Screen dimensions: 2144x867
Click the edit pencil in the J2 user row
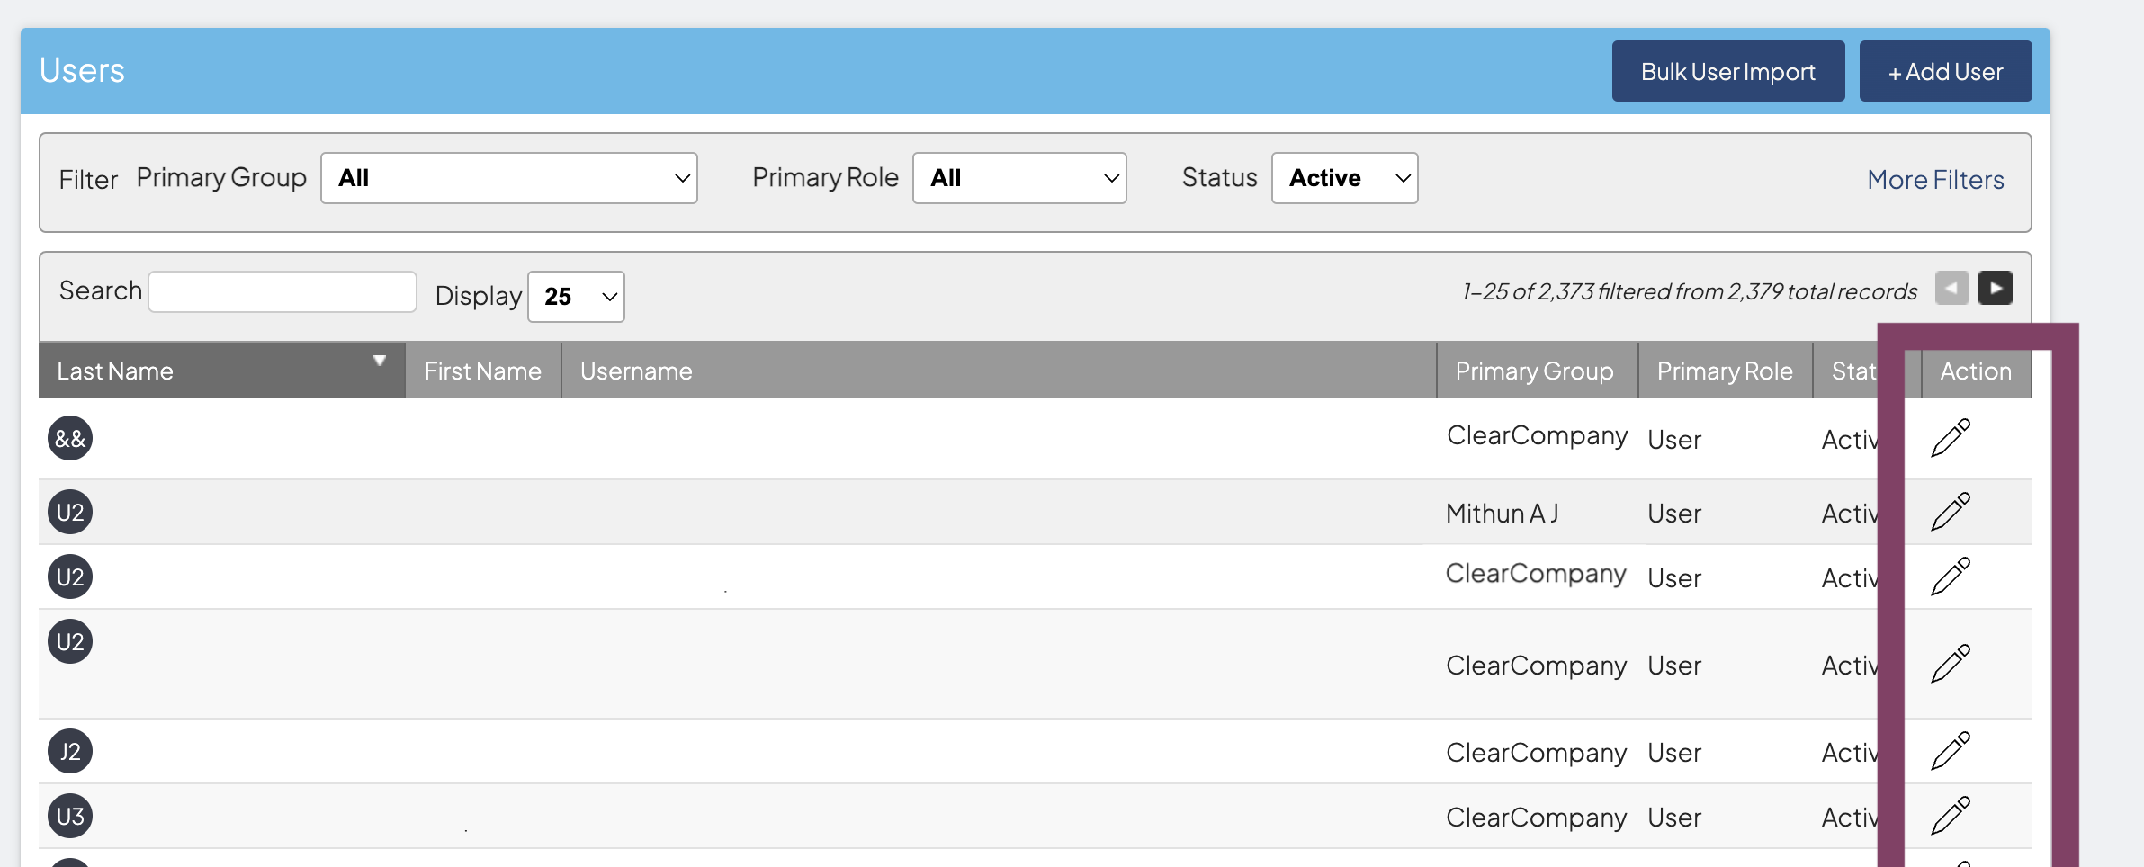tap(1951, 751)
